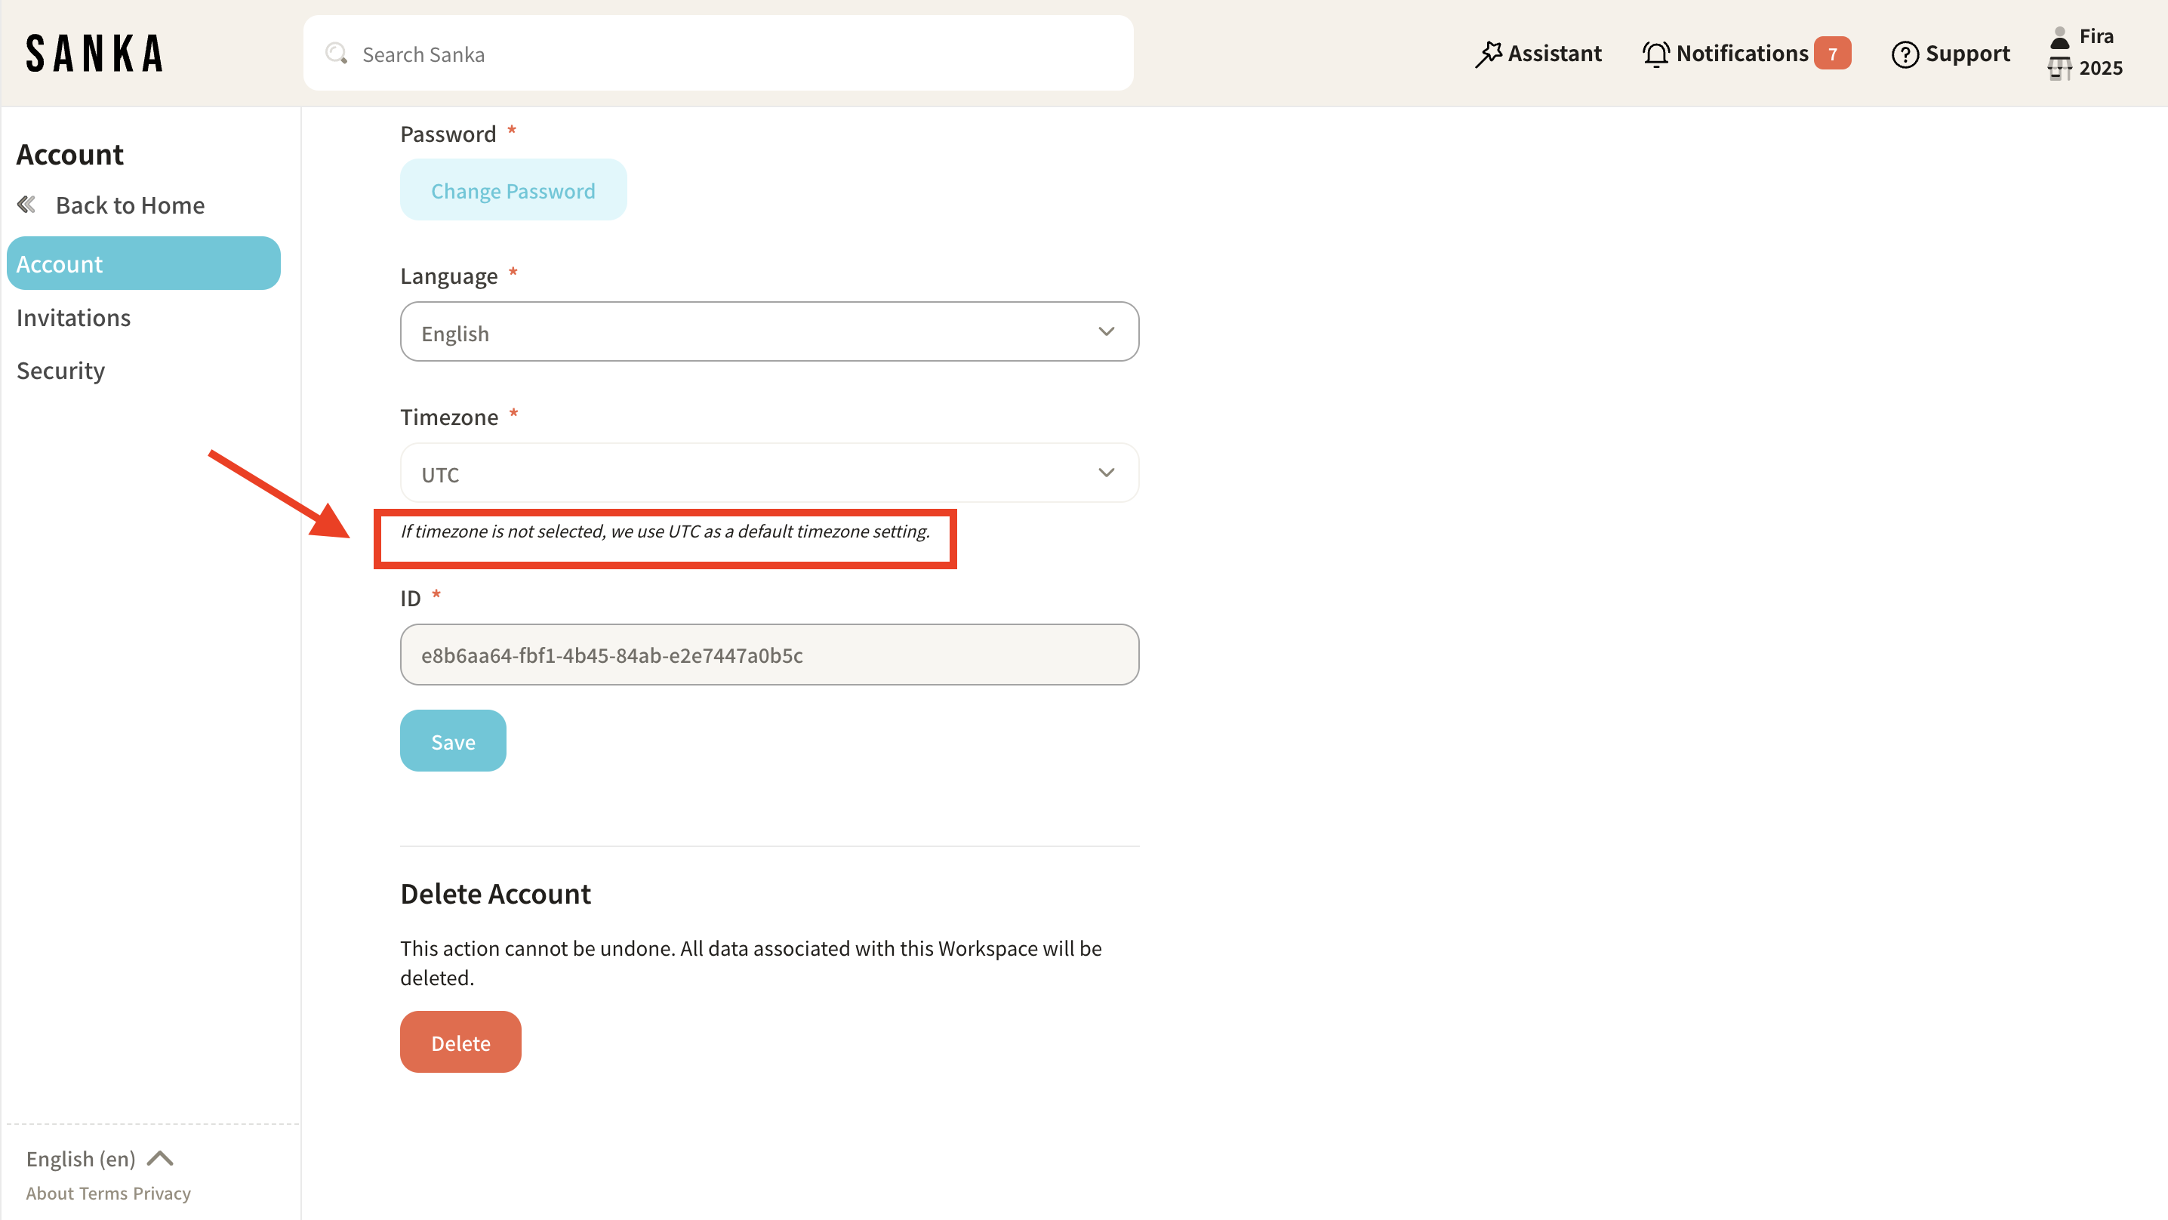Click the ID text field
The height and width of the screenshot is (1220, 2168).
pos(768,655)
